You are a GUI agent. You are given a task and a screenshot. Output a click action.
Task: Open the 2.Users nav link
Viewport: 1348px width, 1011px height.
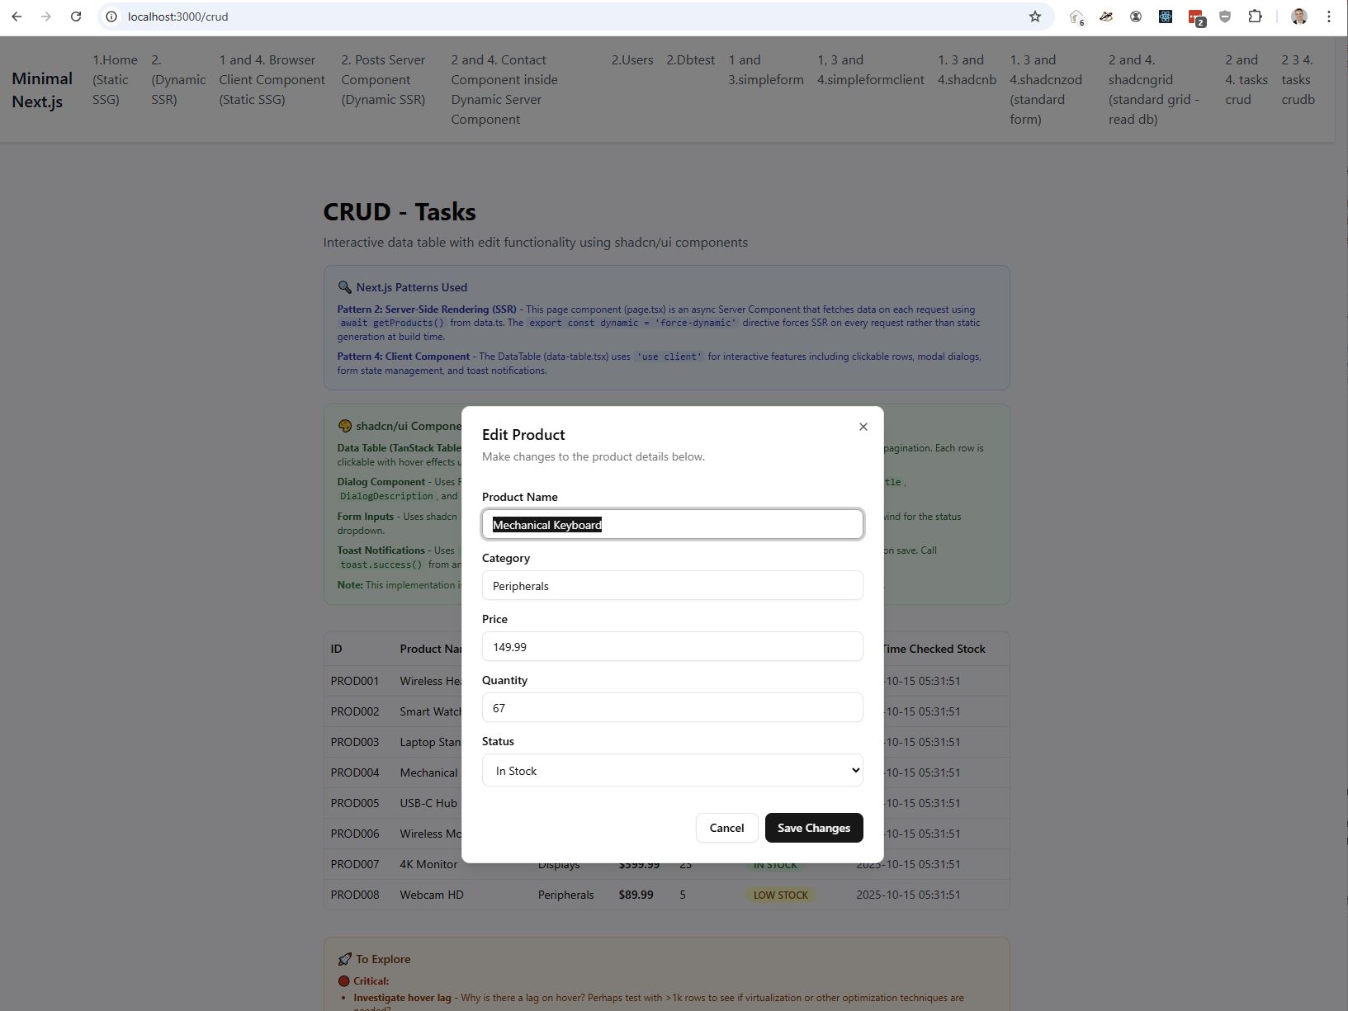631,60
